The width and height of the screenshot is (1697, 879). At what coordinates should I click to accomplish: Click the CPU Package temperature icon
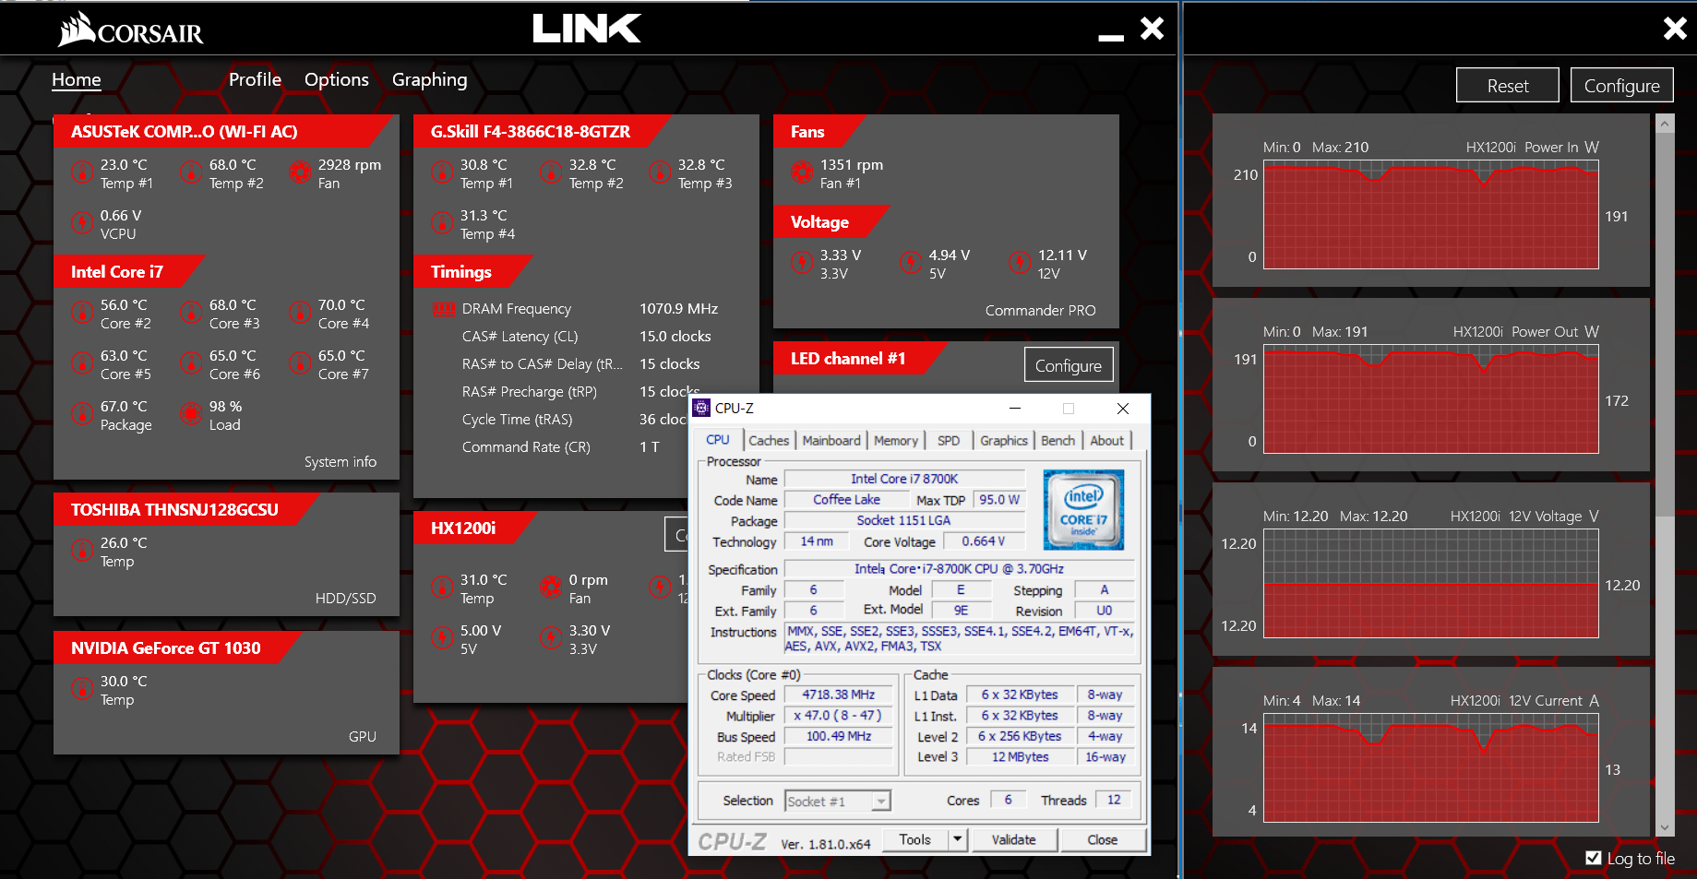(82, 413)
